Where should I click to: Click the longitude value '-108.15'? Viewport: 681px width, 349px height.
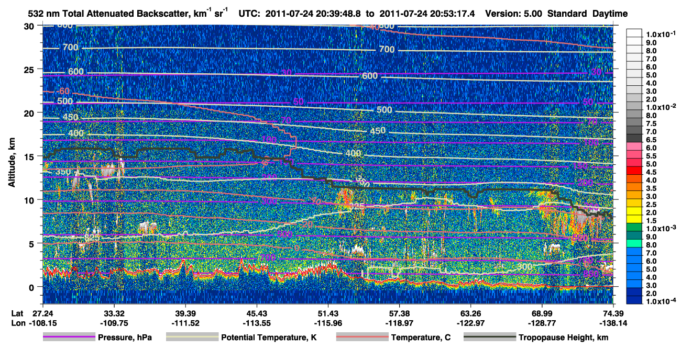[43, 323]
